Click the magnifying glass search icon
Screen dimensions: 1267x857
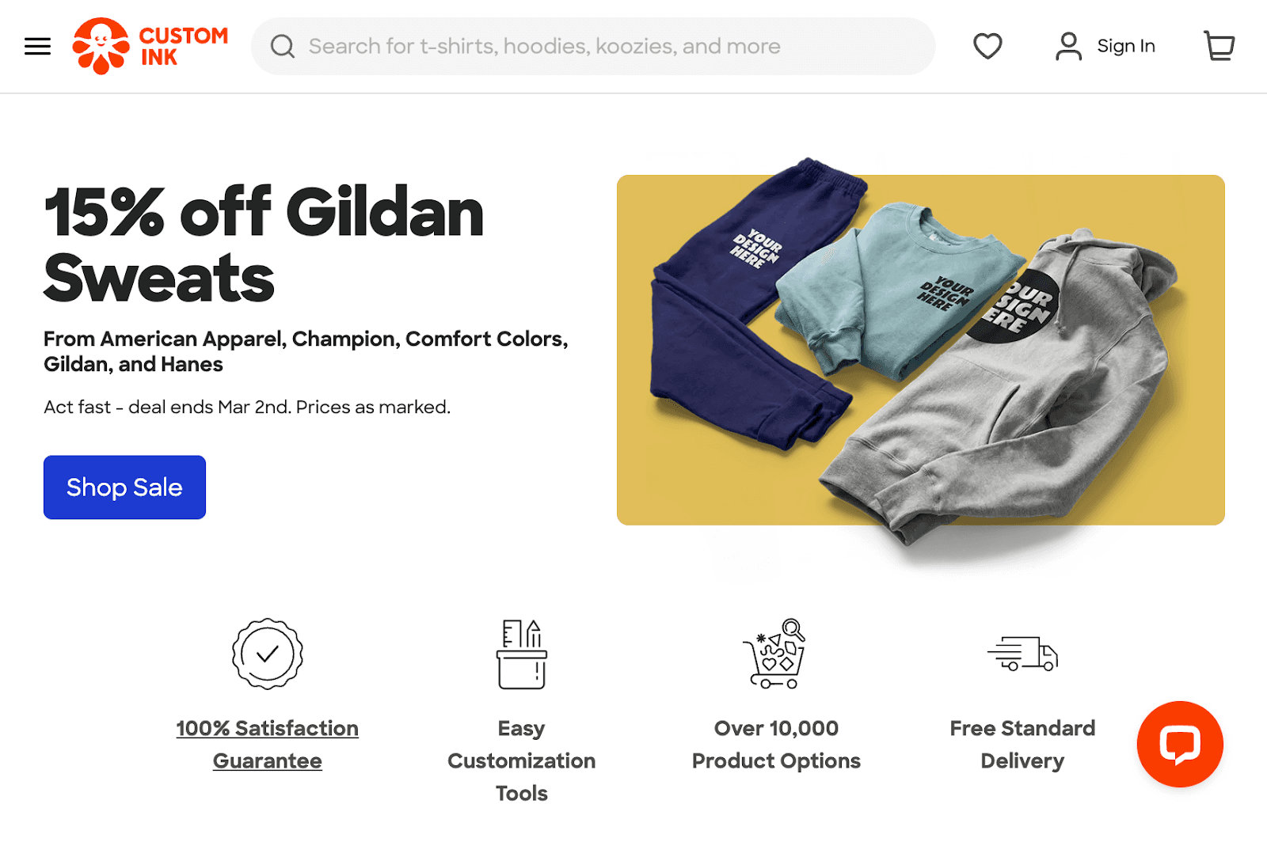click(x=283, y=46)
